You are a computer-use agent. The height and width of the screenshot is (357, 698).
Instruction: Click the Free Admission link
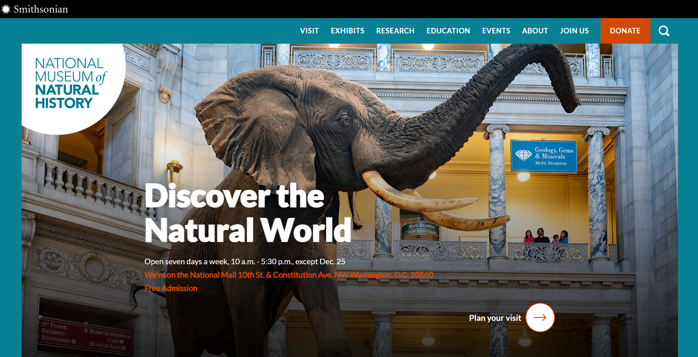pos(171,288)
